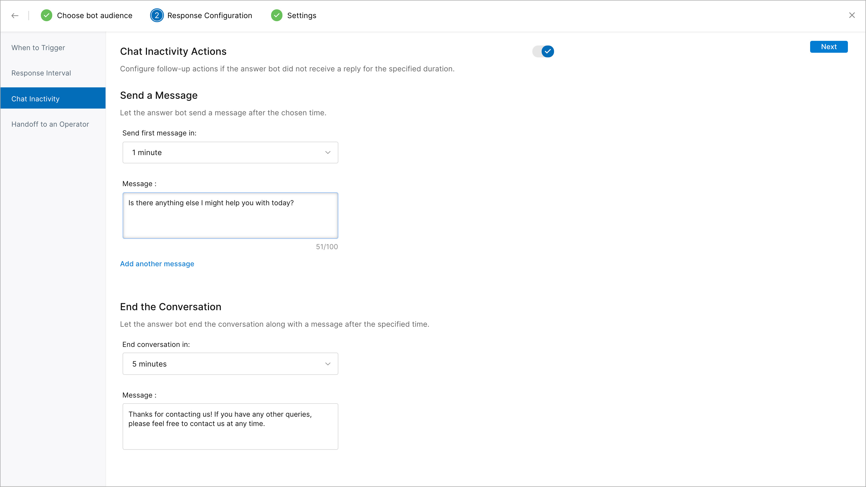Open the Send first message in dropdown
866x487 pixels.
point(230,153)
